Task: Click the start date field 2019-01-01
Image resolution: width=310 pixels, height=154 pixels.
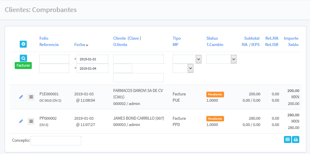Action: [92, 59]
